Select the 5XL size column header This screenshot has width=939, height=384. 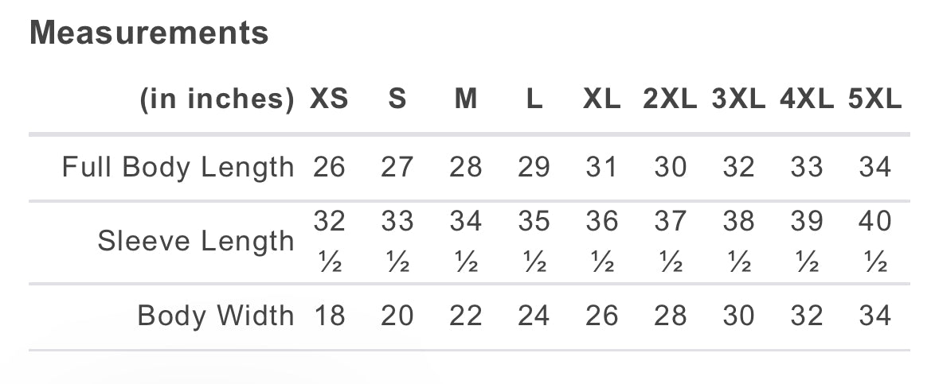875,99
